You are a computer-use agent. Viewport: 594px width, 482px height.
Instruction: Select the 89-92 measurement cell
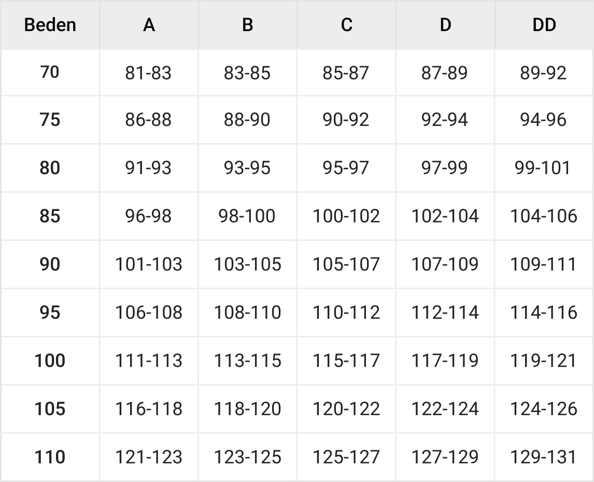coord(544,73)
